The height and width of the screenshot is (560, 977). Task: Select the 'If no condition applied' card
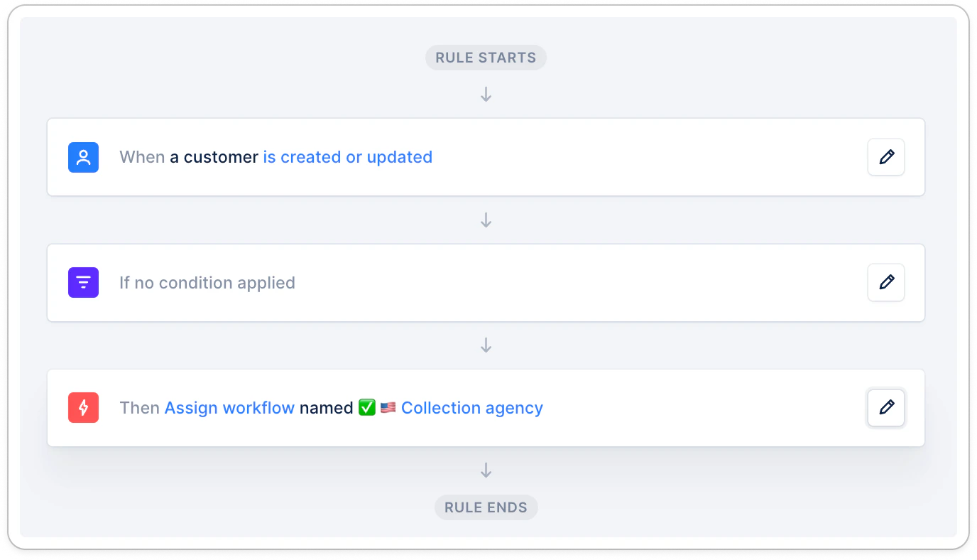pos(486,283)
